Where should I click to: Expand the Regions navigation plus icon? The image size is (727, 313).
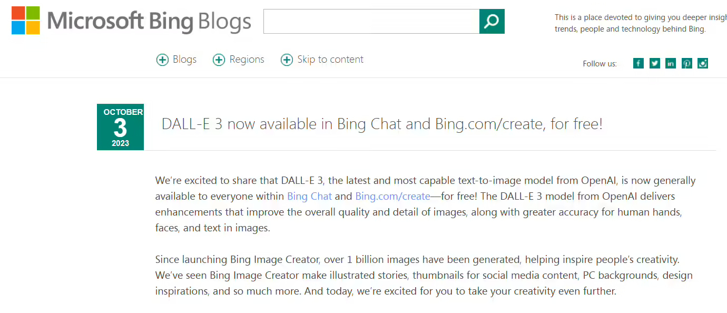(219, 60)
